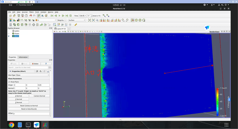Toggle visibility eye of f.foam

coord(9,33)
